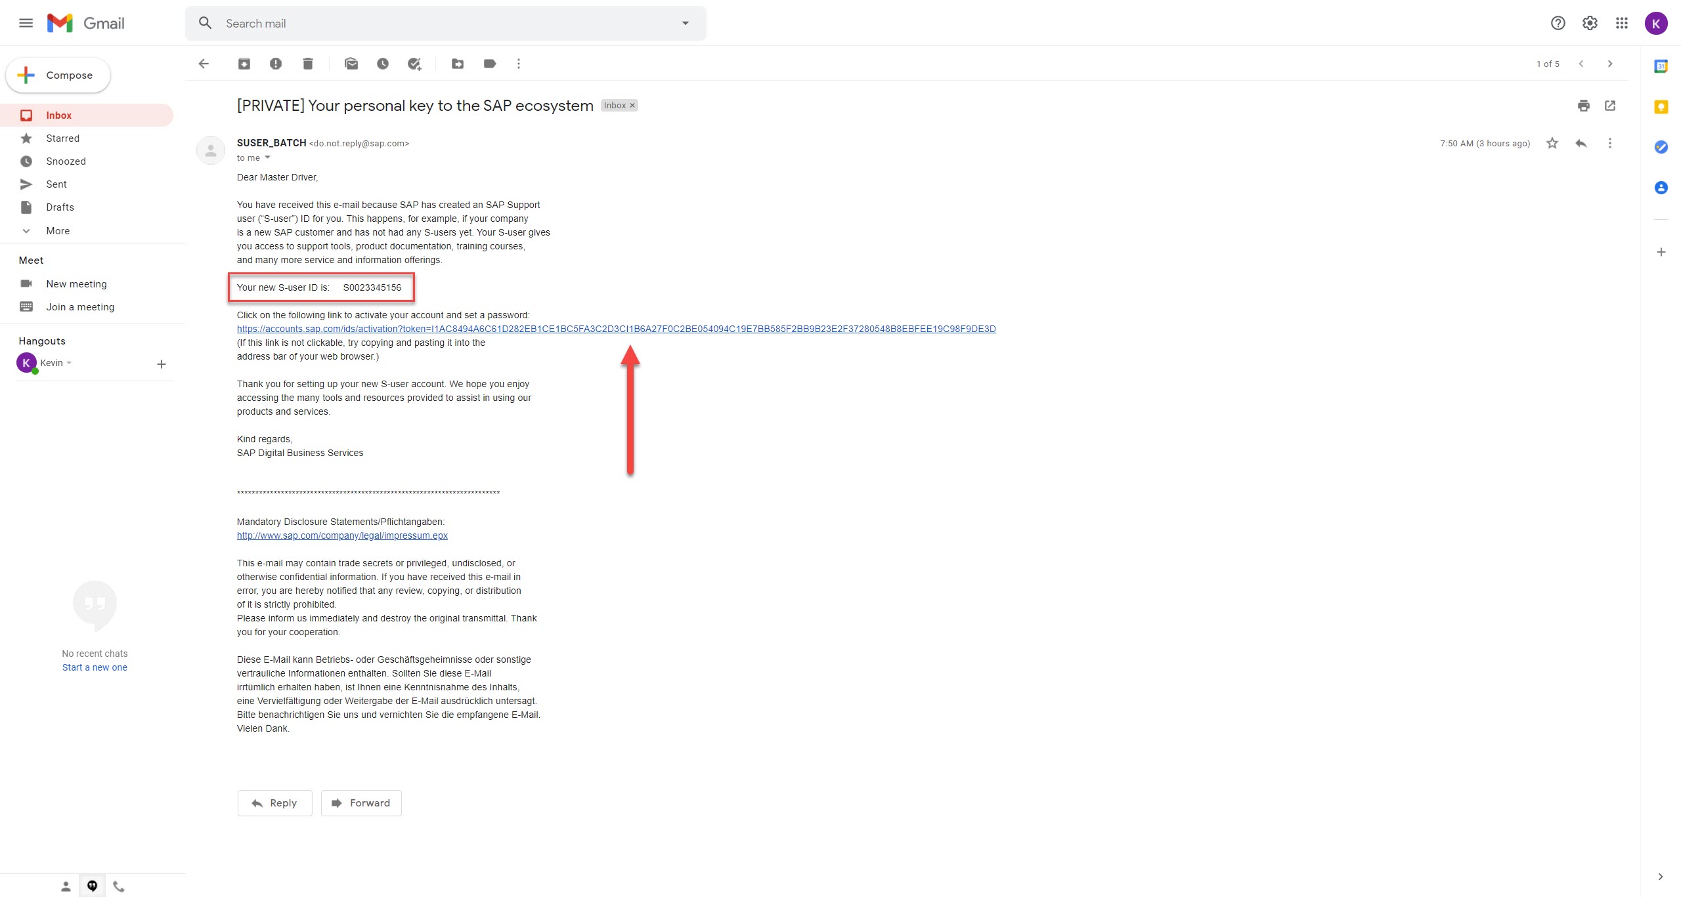Expand recipient details next to 'to me'
This screenshot has width=1681, height=897.
[x=267, y=157]
